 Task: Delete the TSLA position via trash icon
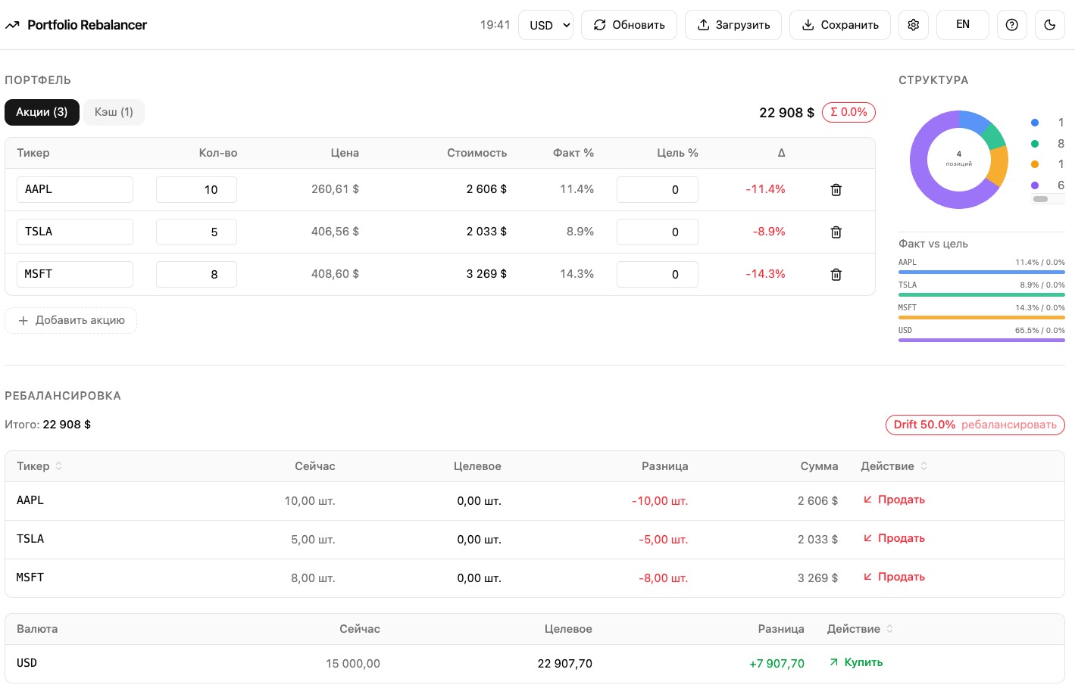point(836,232)
